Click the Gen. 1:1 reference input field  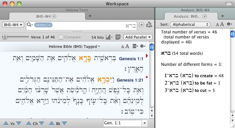(122, 123)
